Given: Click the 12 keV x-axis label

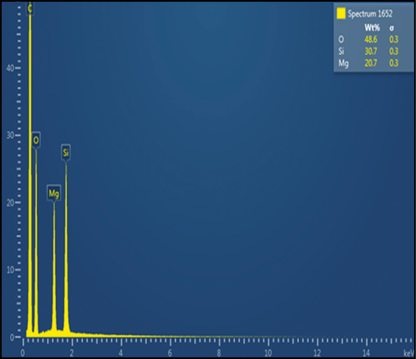Looking at the screenshot, I should (x=317, y=353).
